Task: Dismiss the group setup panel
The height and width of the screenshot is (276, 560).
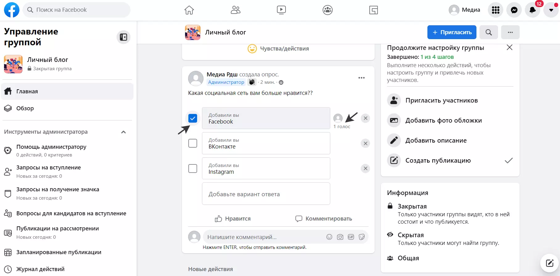Action: (509, 47)
